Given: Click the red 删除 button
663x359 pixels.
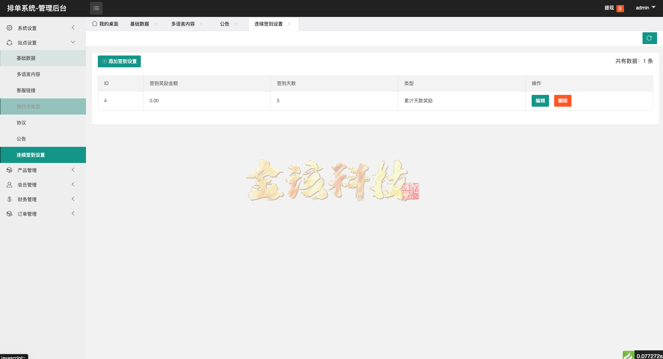Looking at the screenshot, I should pyautogui.click(x=562, y=101).
